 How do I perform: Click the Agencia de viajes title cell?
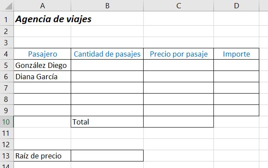42,19
